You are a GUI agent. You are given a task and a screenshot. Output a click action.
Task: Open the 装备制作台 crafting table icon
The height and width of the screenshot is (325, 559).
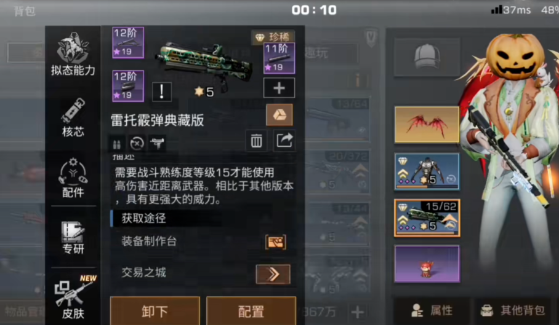tap(276, 242)
